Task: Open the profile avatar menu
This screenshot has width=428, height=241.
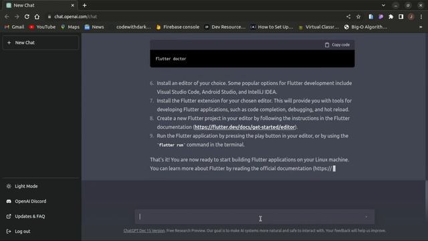Action: point(411,17)
